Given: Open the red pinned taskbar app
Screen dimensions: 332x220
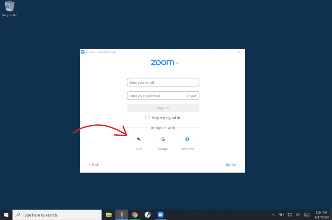Looking at the screenshot, I should (122, 215).
